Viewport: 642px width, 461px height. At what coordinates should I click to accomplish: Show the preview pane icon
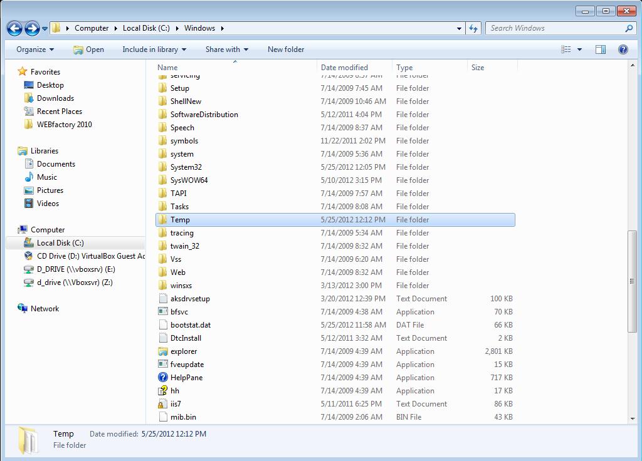600,49
